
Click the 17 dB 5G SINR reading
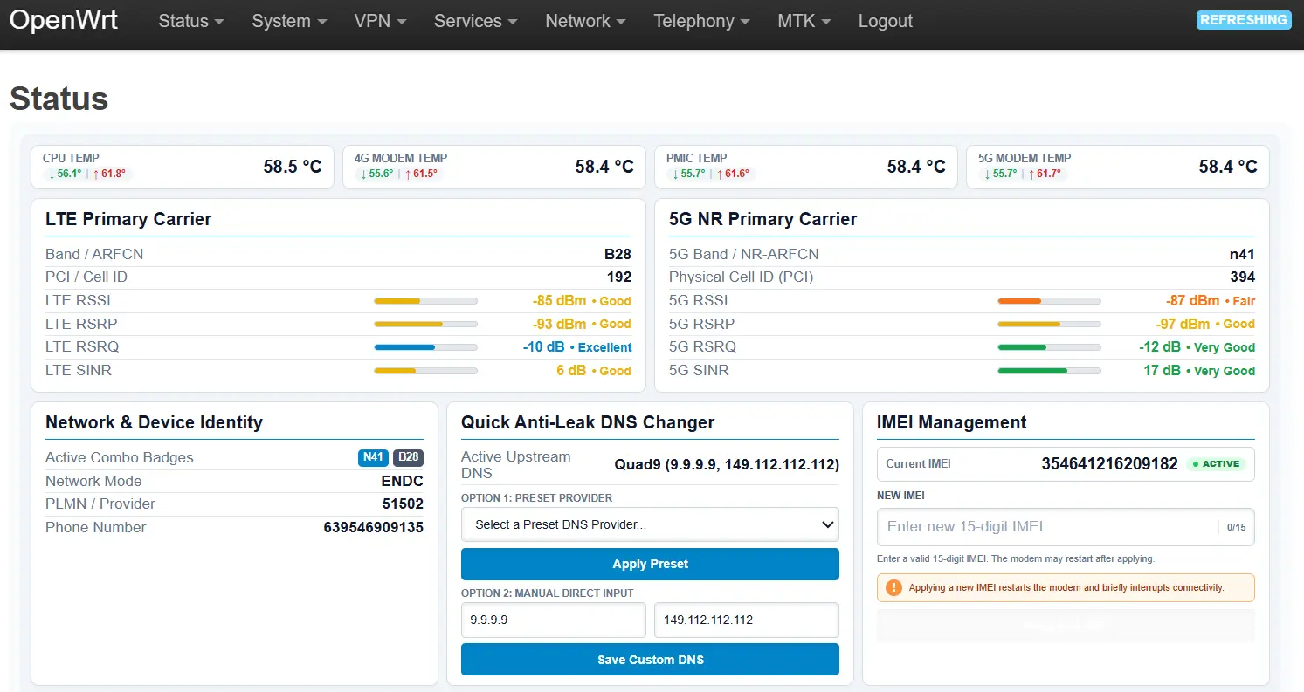pyautogui.click(x=1163, y=370)
